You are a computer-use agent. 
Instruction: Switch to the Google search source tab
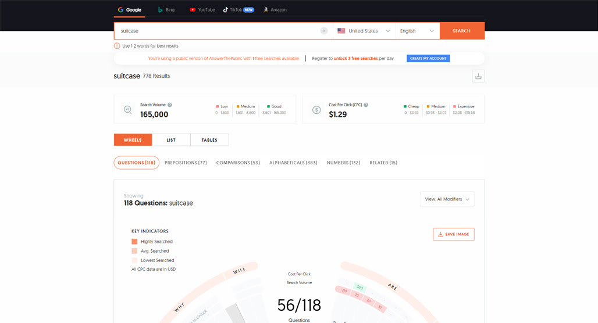pos(130,9)
